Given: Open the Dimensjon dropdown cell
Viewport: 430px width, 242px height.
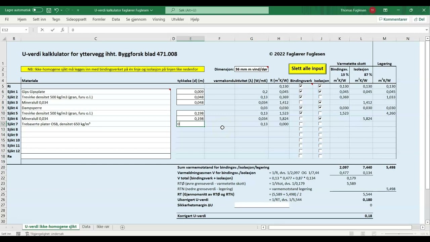Looking at the screenshot, I should tap(251, 69).
